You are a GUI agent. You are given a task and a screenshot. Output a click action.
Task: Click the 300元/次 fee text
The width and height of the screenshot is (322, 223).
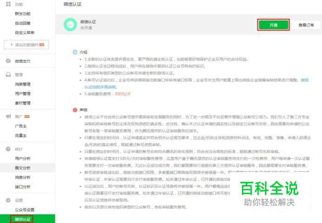pyautogui.click(x=122, y=94)
